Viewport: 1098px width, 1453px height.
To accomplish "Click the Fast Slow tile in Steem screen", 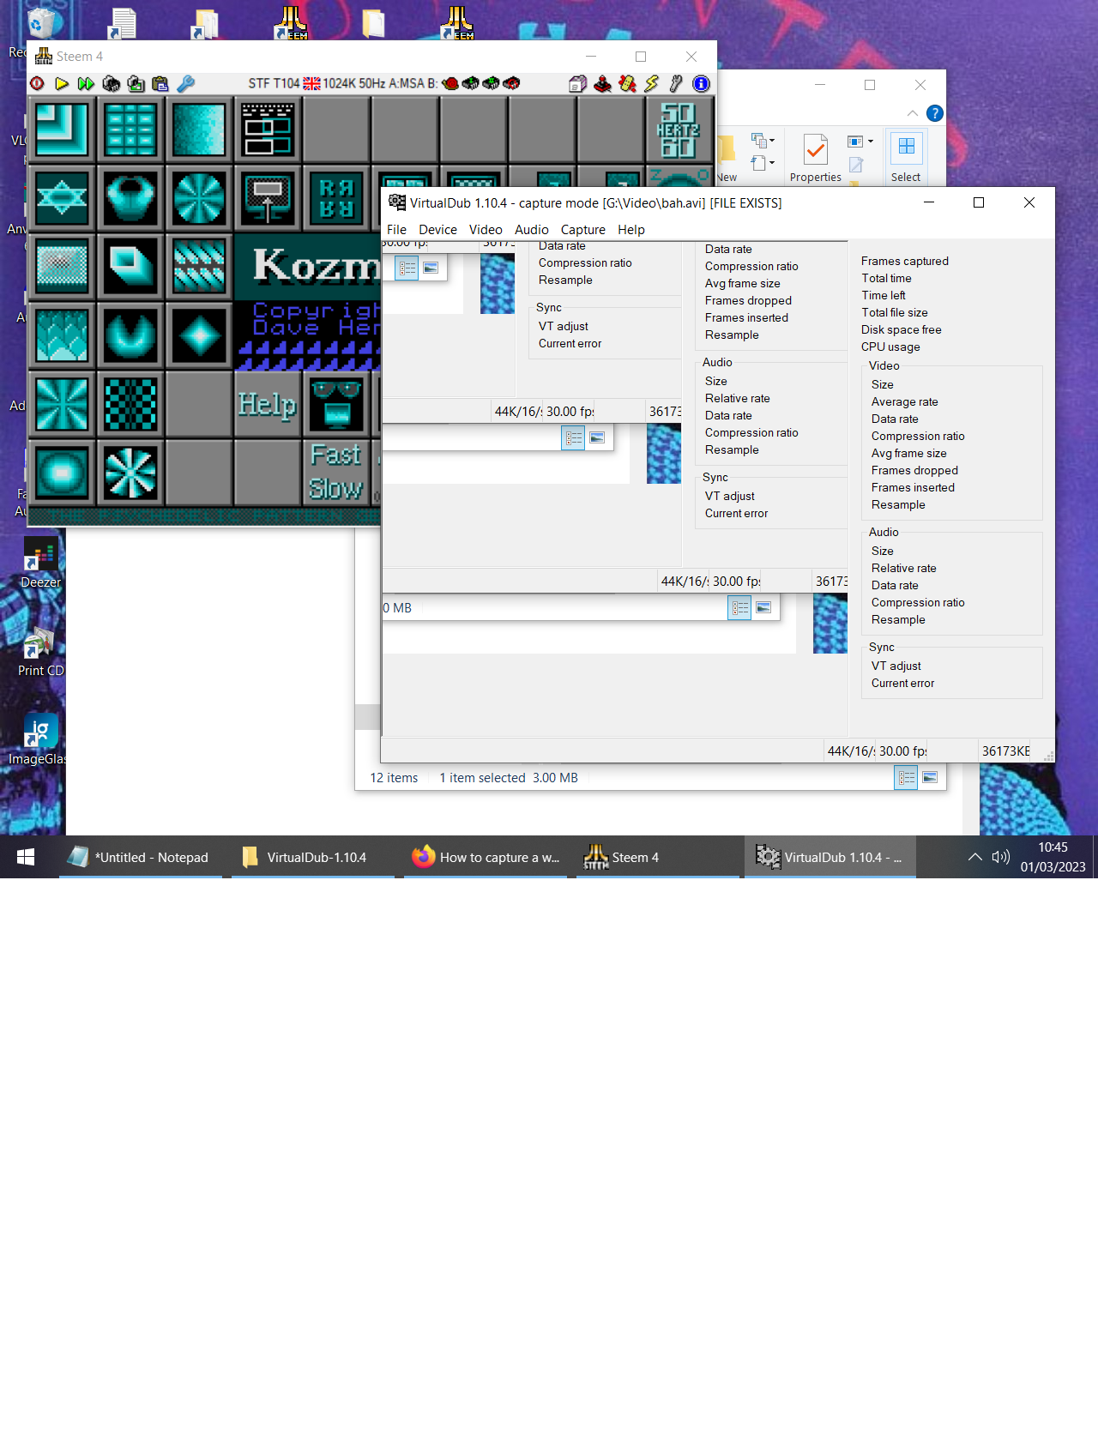I will tap(335, 472).
